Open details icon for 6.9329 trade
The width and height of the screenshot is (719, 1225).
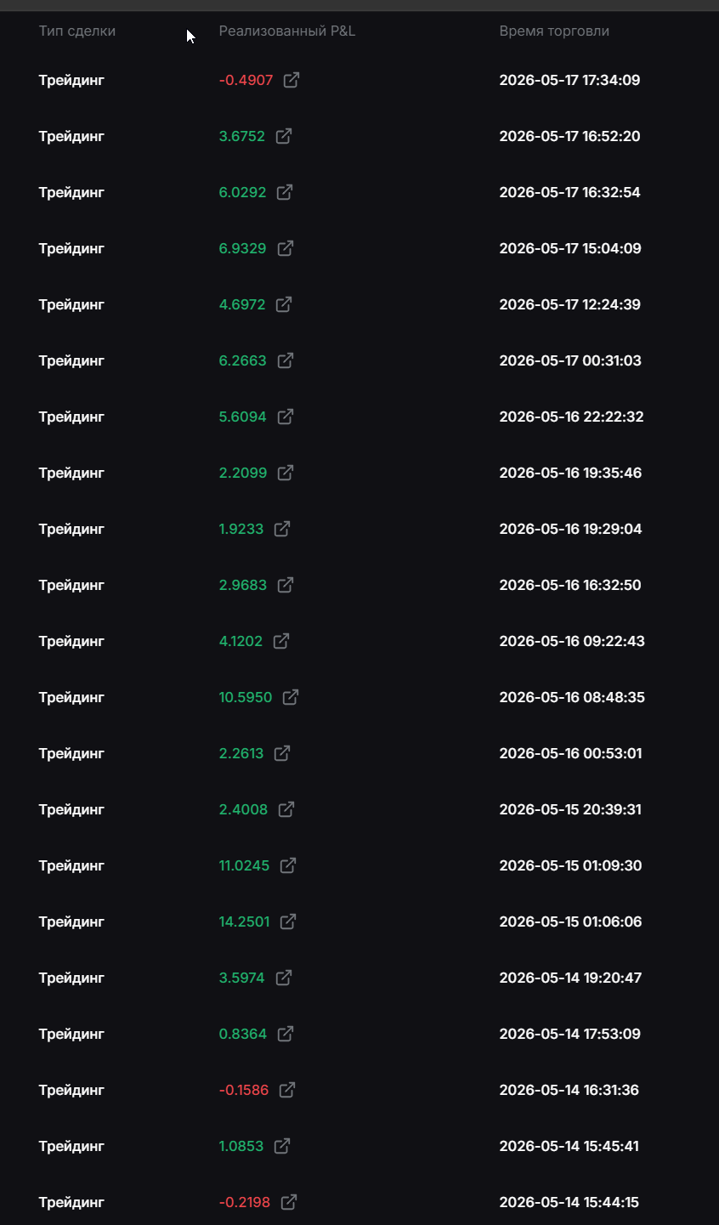286,248
